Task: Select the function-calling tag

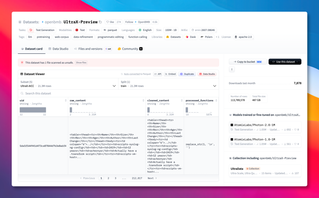Action: 138,37
